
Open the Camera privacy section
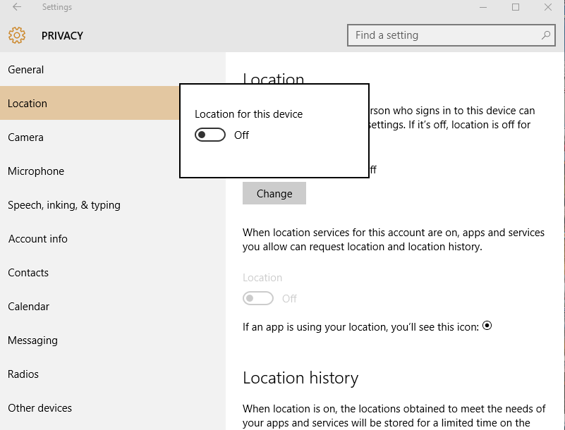[25, 137]
